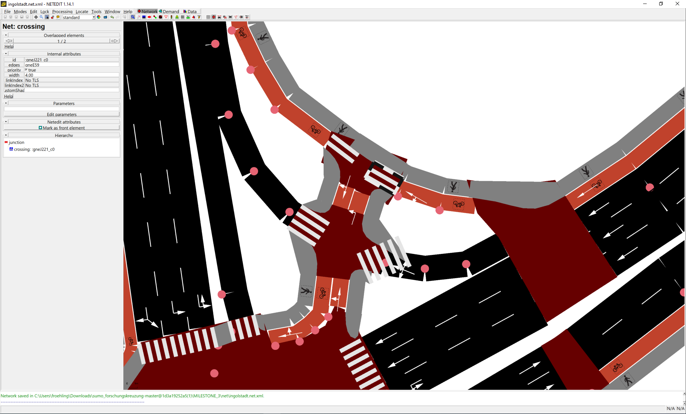Check the priority attribute checkbox
Image resolution: width=686 pixels, height=414 pixels.
click(26, 70)
